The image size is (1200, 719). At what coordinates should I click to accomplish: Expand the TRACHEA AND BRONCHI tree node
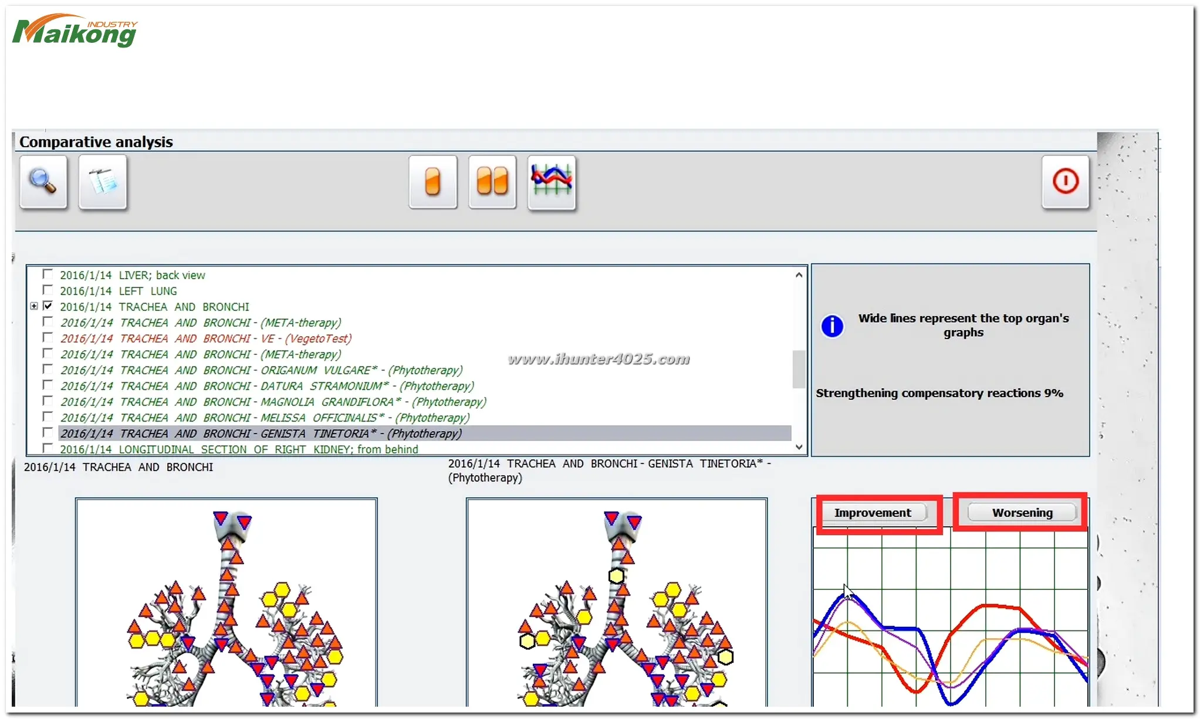[34, 306]
